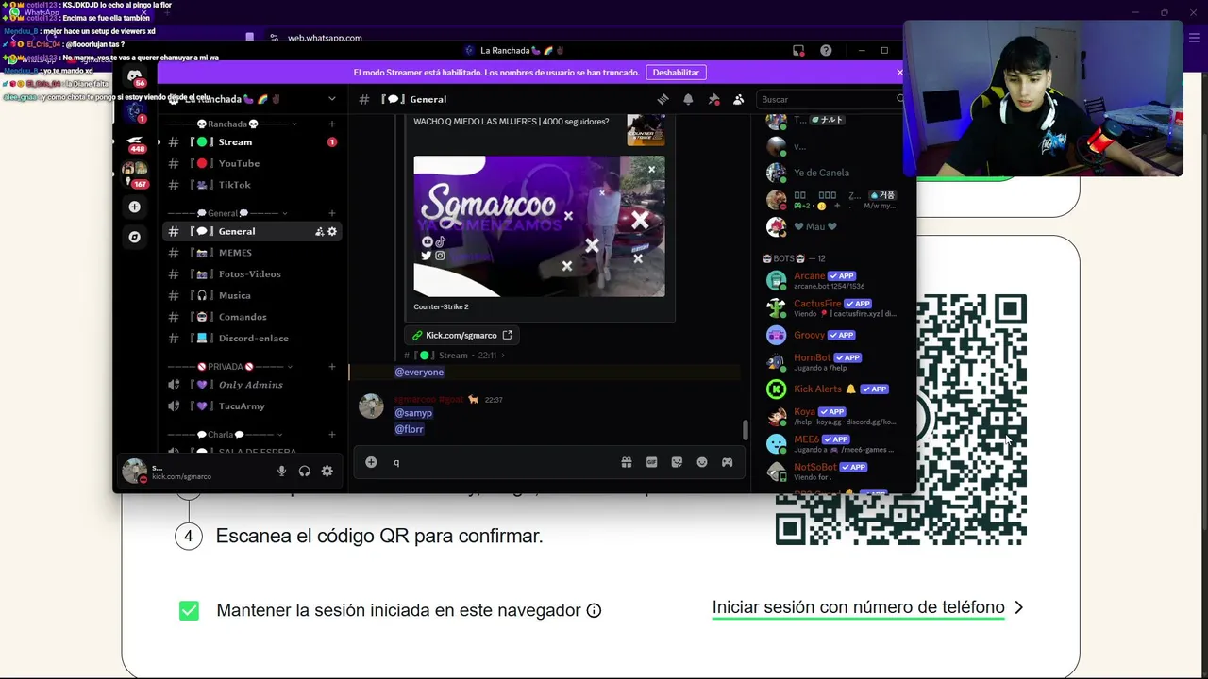The height and width of the screenshot is (679, 1208).
Task: Open the Discord-enlace text channel
Action: (x=252, y=338)
